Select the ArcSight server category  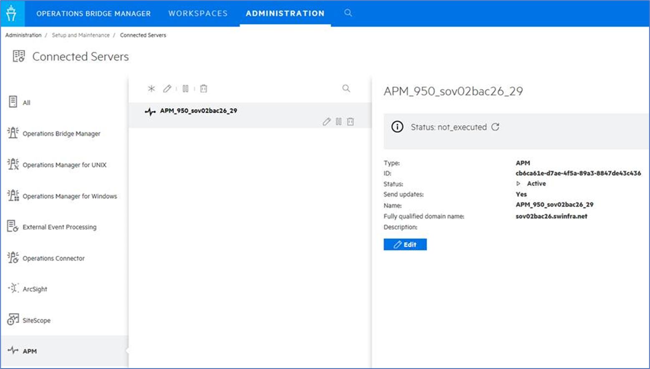[35, 289]
